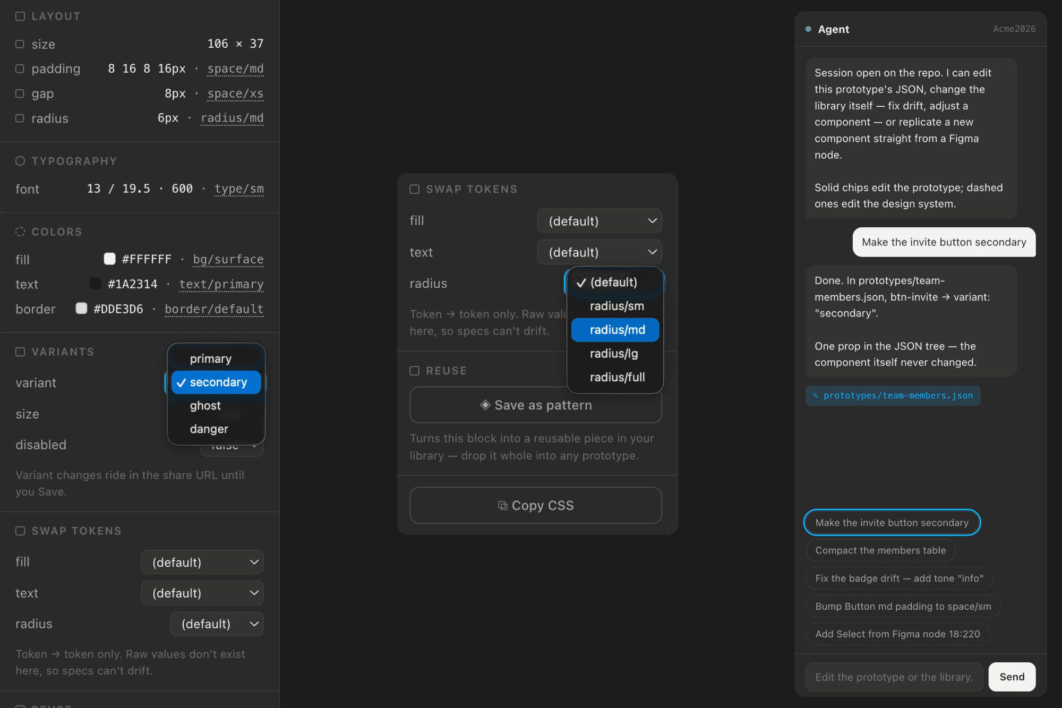1062x708 pixels.
Task: Click the Copy CSS button
Action: (536, 505)
